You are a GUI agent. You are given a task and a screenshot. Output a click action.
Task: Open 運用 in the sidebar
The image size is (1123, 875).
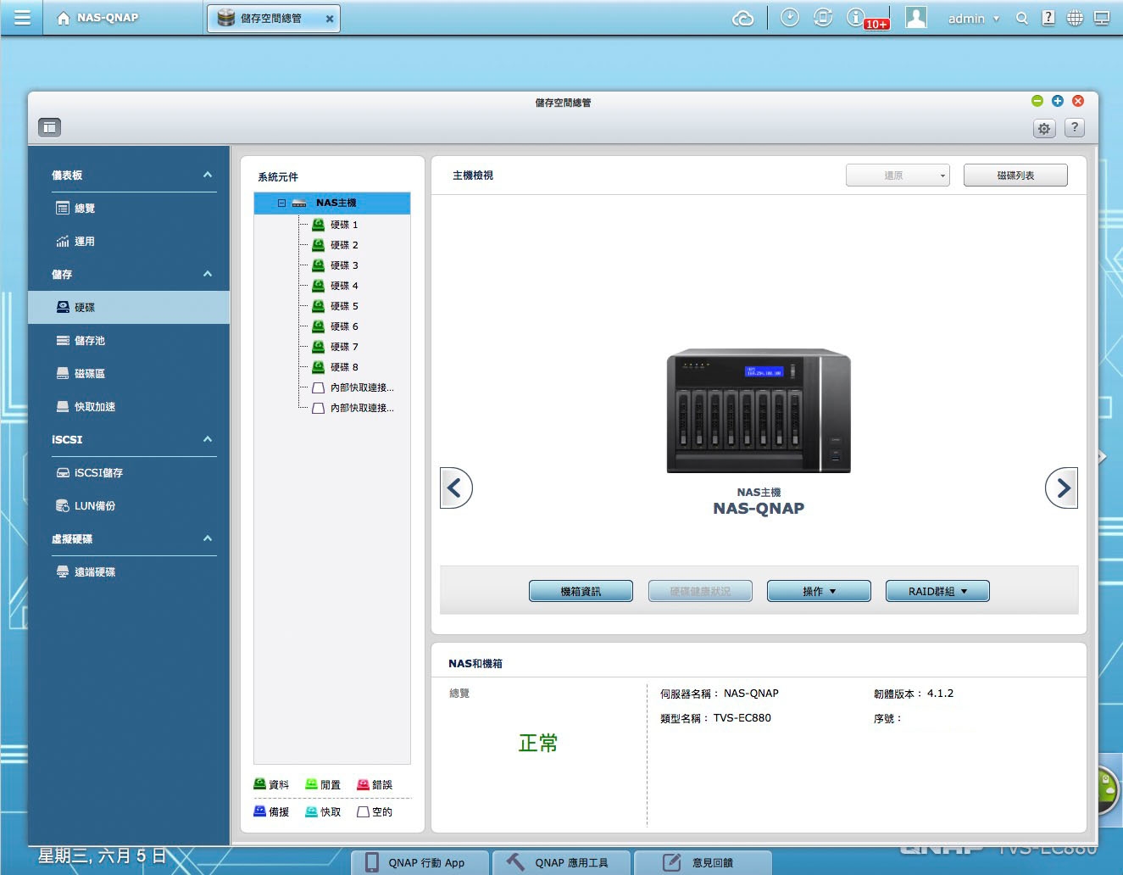point(129,241)
